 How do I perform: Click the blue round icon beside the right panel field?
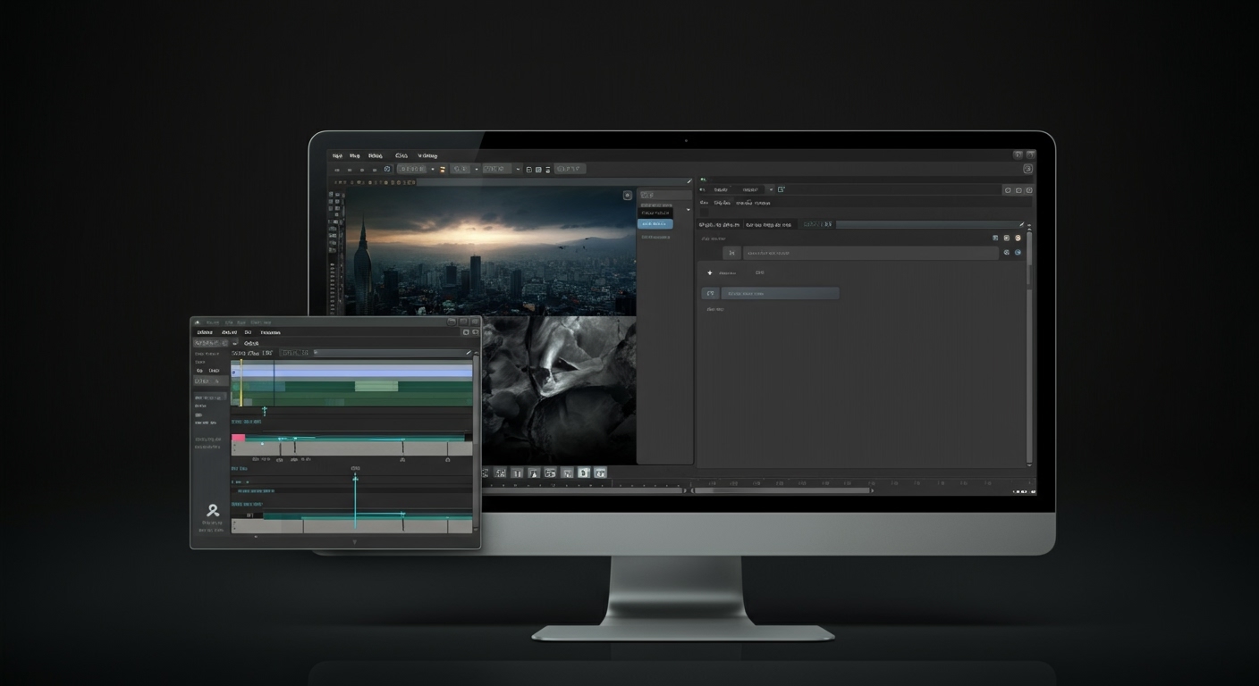[1018, 253]
